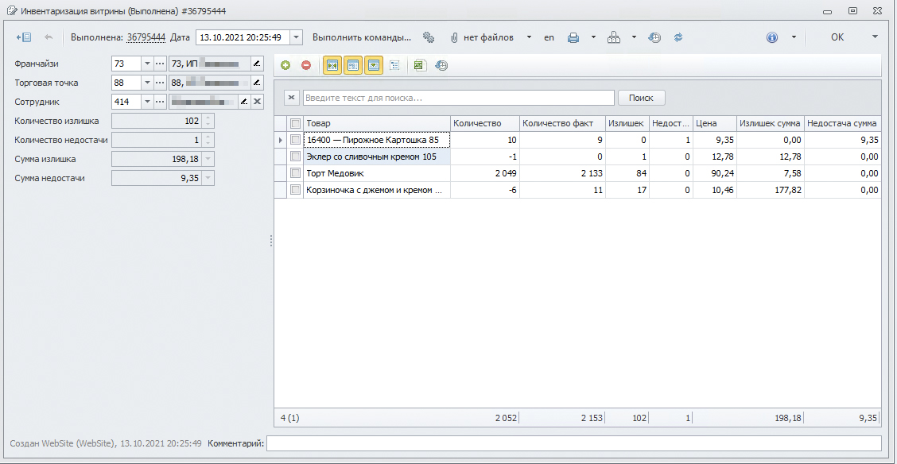Viewport: 897px width, 464px height.
Task: Open the Дата field dropdown arrow
Action: tap(296, 37)
